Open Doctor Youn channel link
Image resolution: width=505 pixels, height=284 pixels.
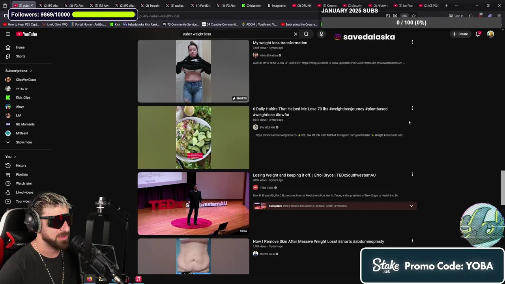click(x=267, y=254)
